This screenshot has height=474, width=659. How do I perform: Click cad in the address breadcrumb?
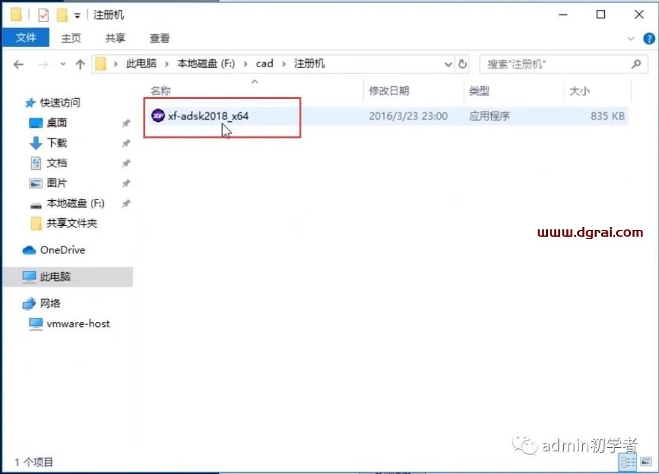pyautogui.click(x=264, y=63)
